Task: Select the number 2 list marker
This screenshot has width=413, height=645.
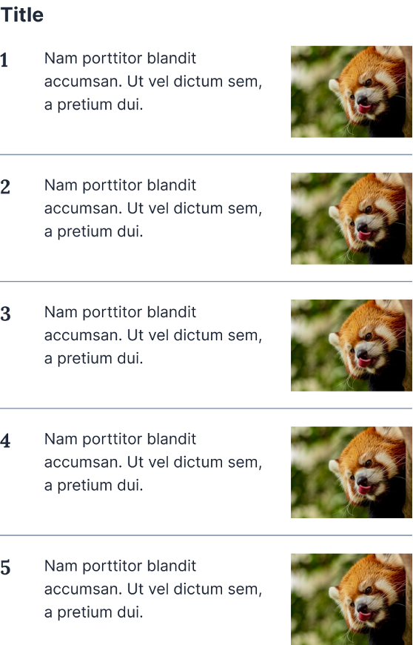Action: click(x=5, y=187)
